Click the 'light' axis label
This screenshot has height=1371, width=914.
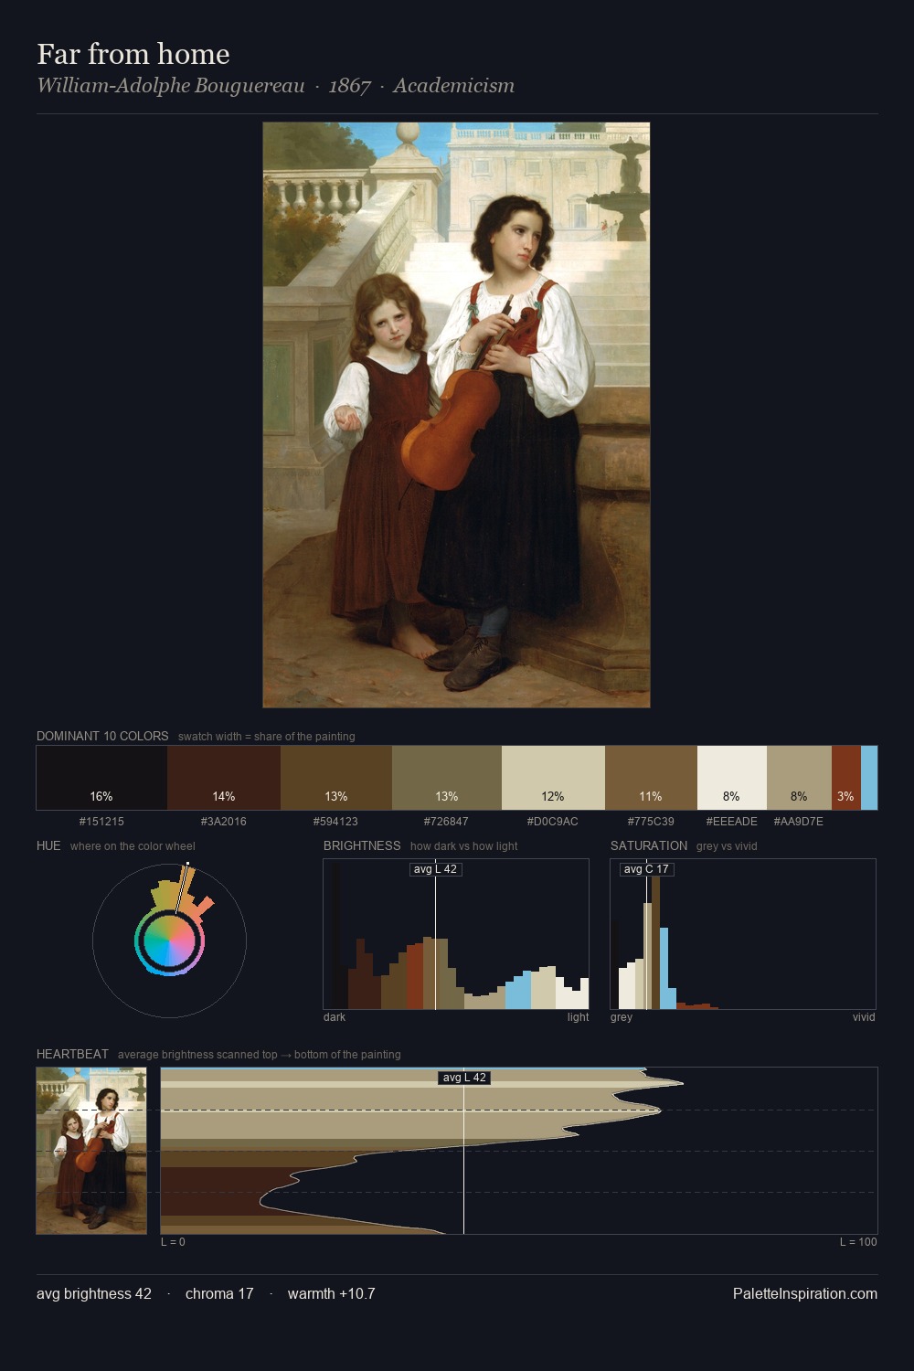579,1017
